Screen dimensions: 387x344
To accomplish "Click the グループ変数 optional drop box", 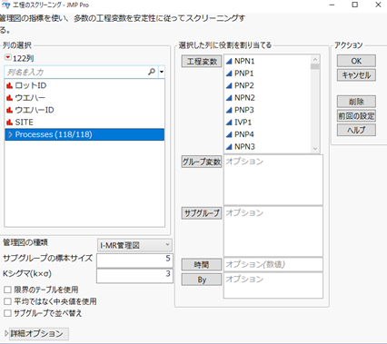I will (273, 180).
